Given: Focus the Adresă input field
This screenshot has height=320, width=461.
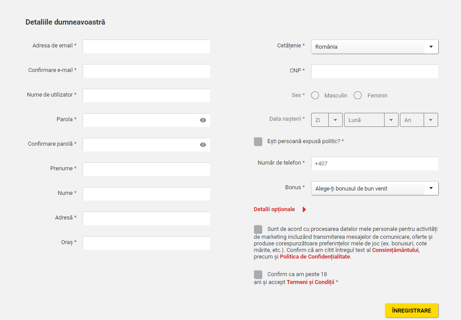Looking at the screenshot, I should click(146, 219).
